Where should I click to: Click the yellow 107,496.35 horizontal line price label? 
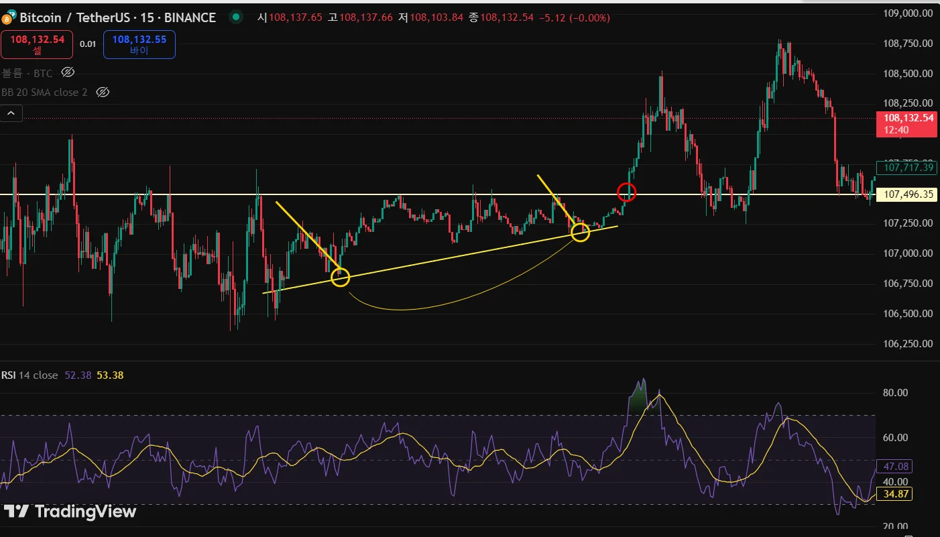[x=906, y=194]
